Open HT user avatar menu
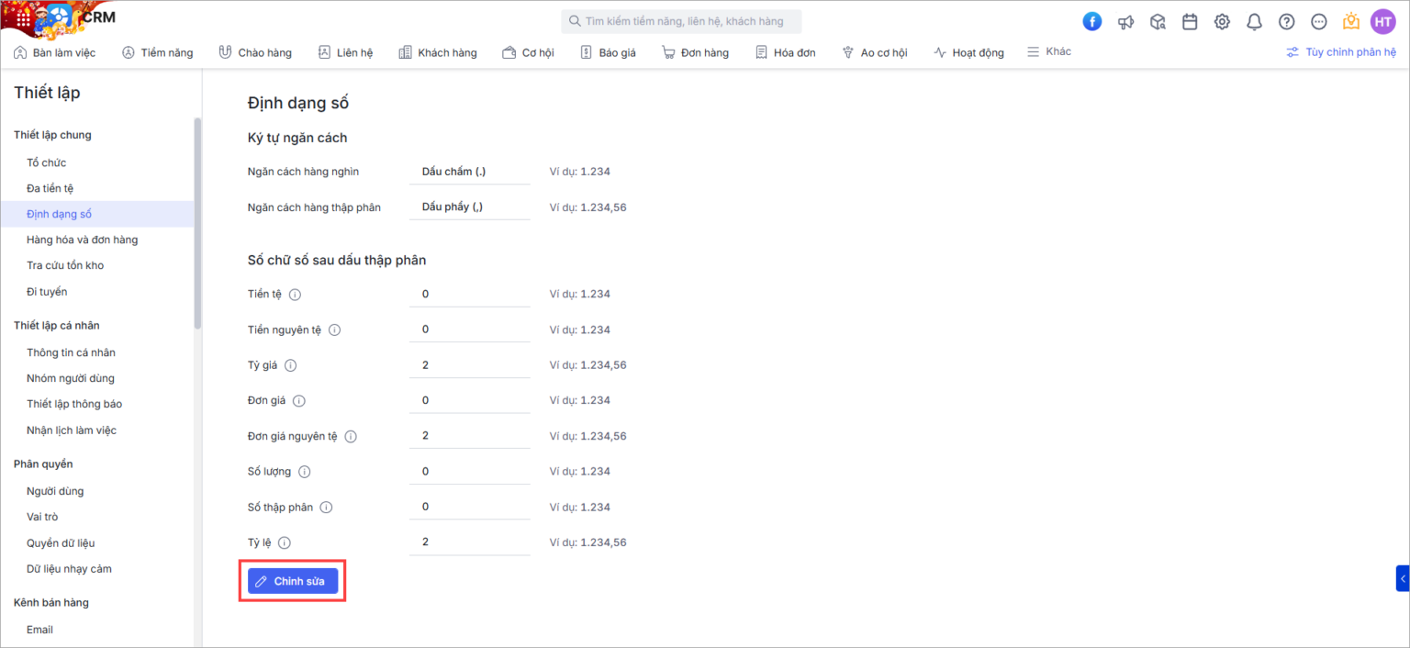Viewport: 1410px width, 648px height. pyautogui.click(x=1382, y=22)
